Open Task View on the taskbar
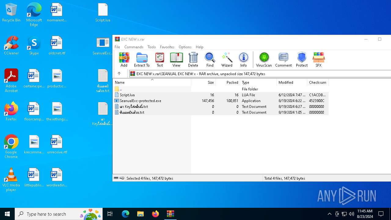 click(x=110, y=214)
